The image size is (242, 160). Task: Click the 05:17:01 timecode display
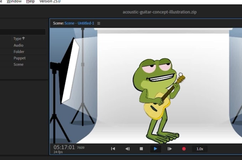pyautogui.click(x=64, y=147)
